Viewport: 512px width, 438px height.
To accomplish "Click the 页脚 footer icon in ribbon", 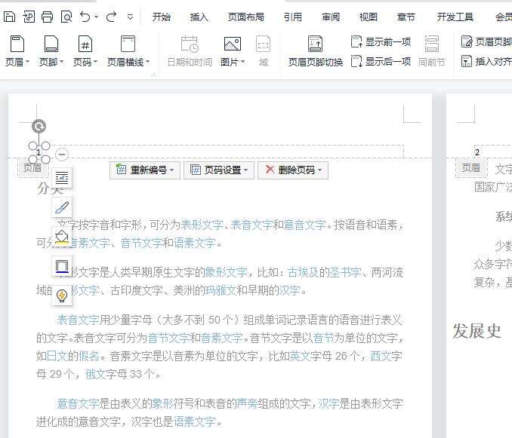I will tap(51, 44).
